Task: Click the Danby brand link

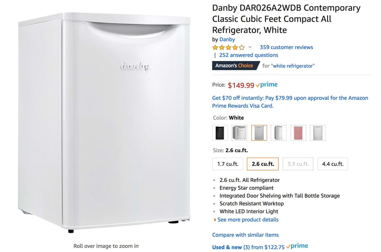Action: tap(227, 39)
